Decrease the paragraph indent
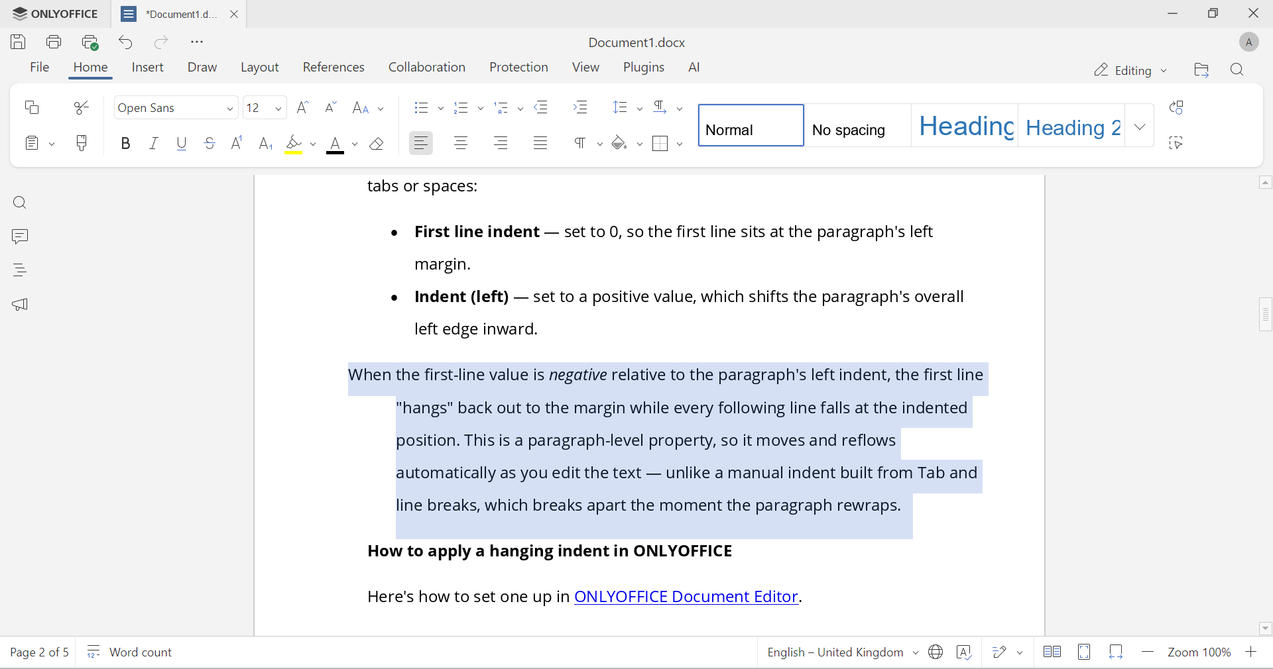The image size is (1273, 669). point(542,107)
